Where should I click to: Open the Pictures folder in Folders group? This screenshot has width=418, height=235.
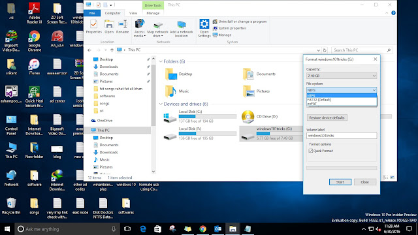257,91
